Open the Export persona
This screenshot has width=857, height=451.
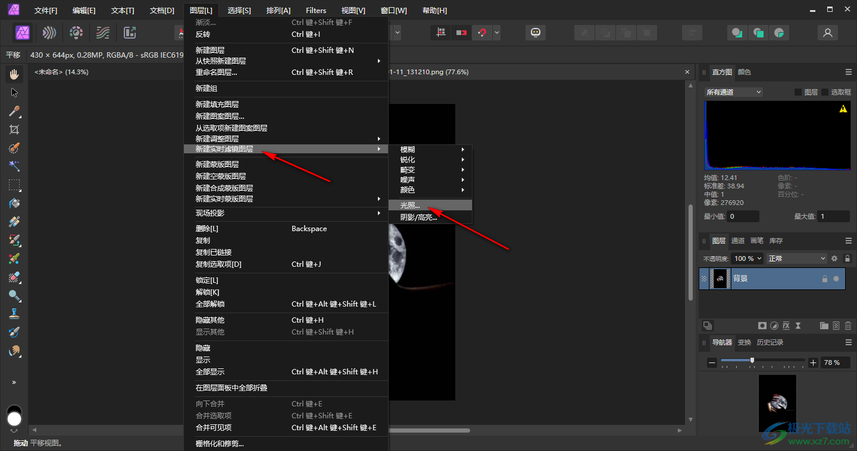[x=129, y=33]
